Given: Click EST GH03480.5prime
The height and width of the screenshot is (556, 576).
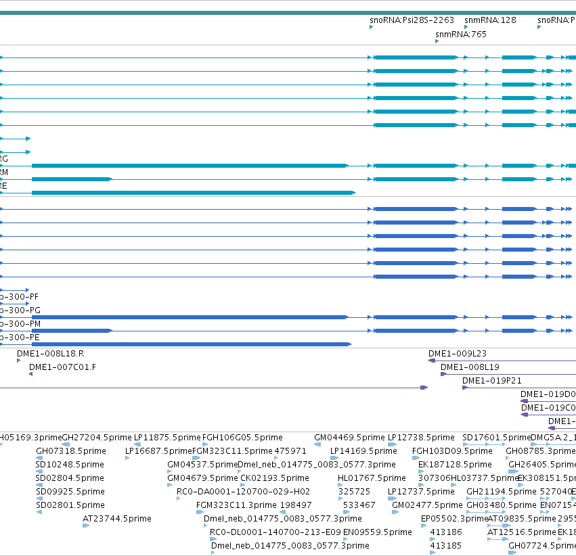Looking at the screenshot, I should tap(502, 505).
